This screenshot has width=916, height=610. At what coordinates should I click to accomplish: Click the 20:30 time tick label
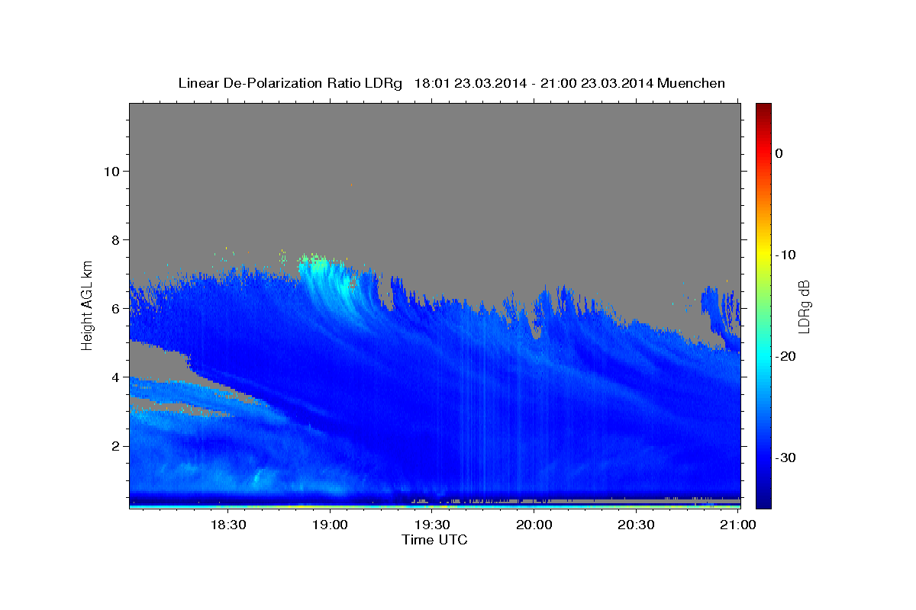coord(635,525)
